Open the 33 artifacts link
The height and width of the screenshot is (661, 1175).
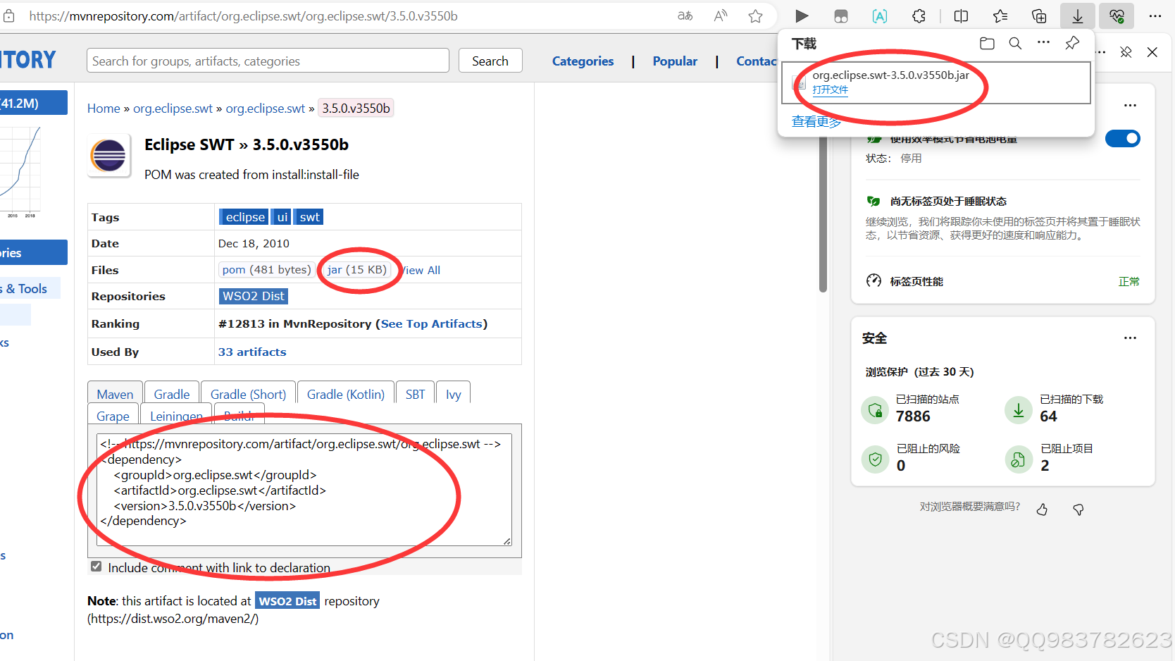[x=252, y=352]
